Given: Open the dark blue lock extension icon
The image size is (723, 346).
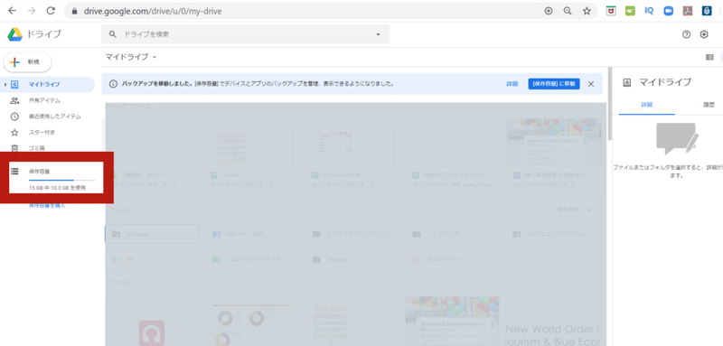Looking at the screenshot, I should point(707,11).
